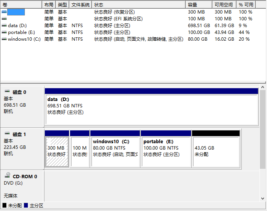Screen dimensions: 267x211
Task: Click the 磁盘 0 disk icon
Action: (7, 92)
